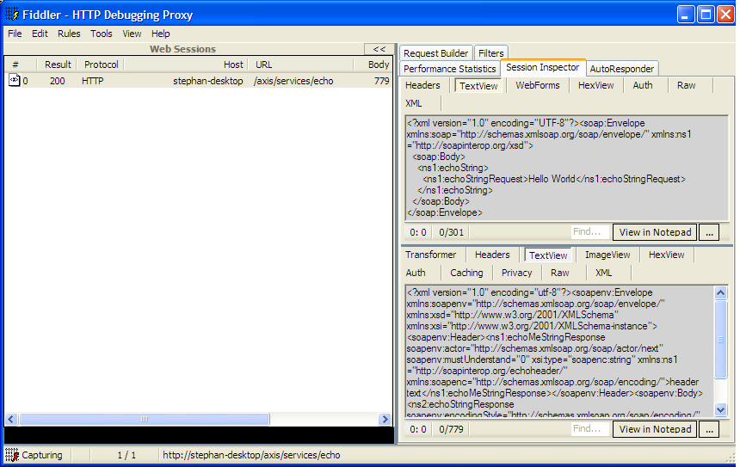Open the AutoResponder tab
This screenshot has height=467, width=740.
point(621,69)
